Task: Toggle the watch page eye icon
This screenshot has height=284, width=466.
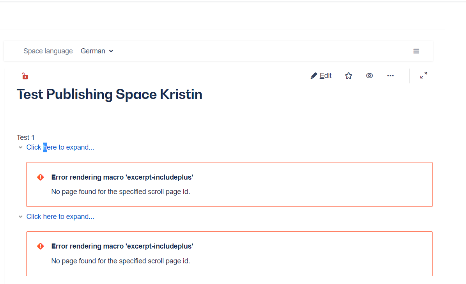Action: click(369, 76)
